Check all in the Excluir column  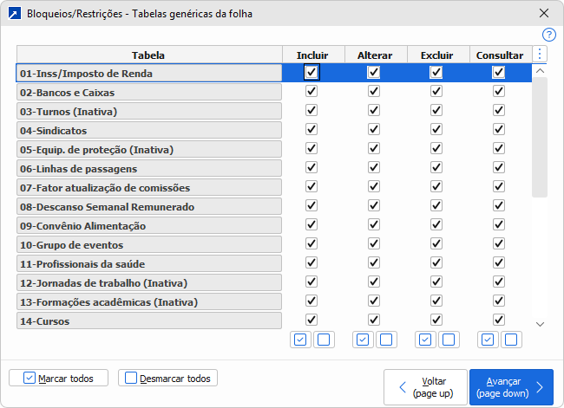425,340
